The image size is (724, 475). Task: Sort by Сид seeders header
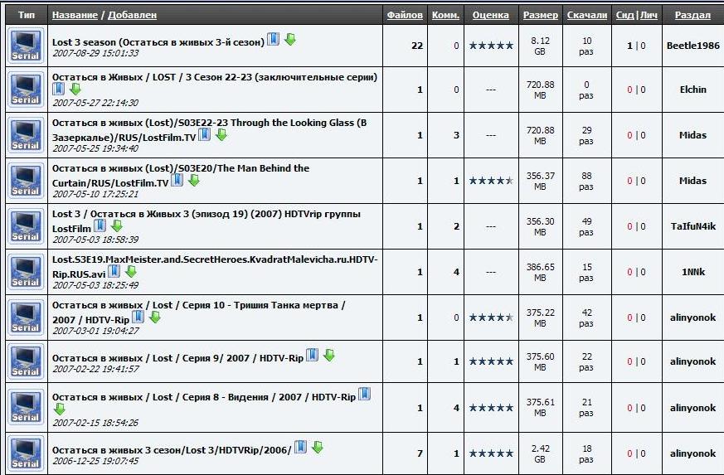click(624, 15)
